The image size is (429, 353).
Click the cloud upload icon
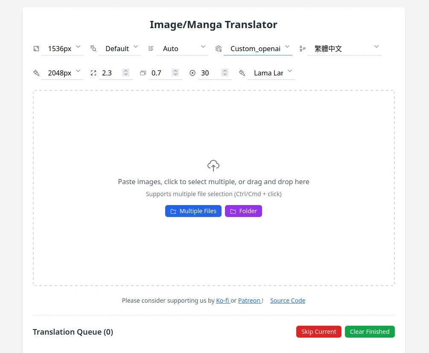213,165
